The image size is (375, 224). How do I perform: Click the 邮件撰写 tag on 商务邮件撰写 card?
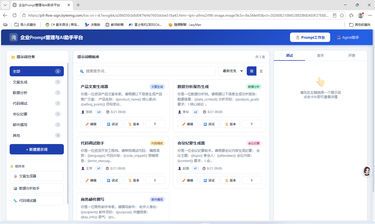point(157,200)
